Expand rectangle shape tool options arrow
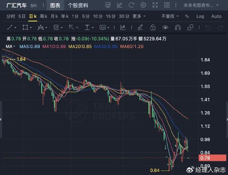Viewport: 228px width, 175px height. click(x=31, y=27)
